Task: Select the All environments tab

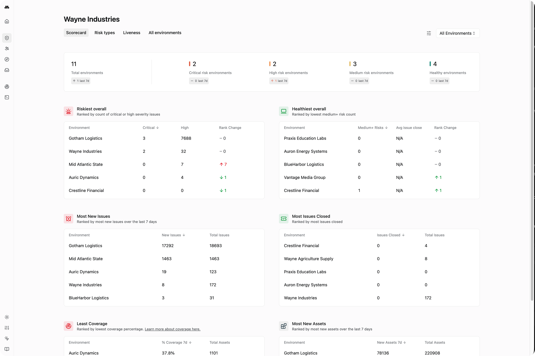Action: (165, 33)
